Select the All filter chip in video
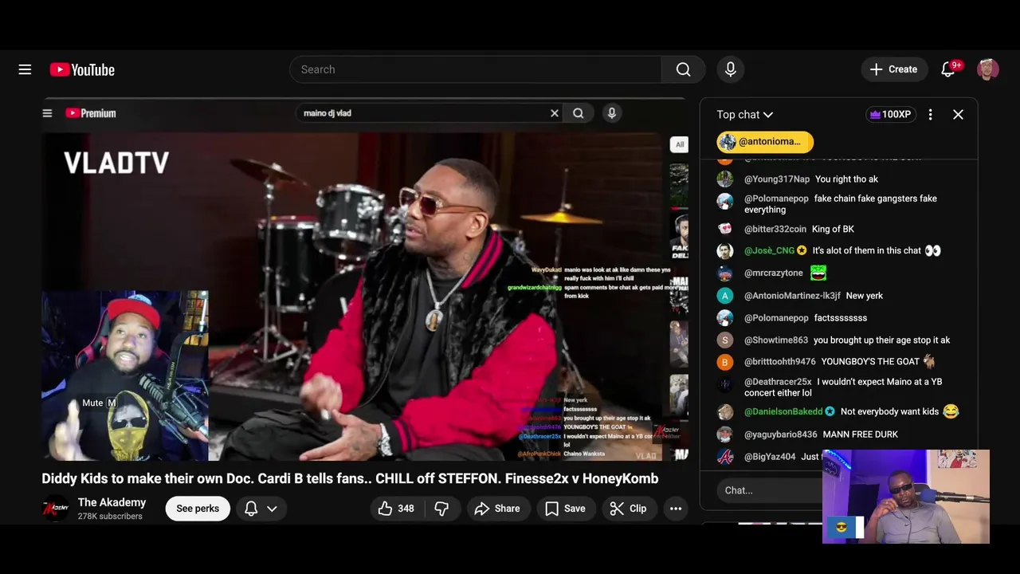 pos(679,144)
